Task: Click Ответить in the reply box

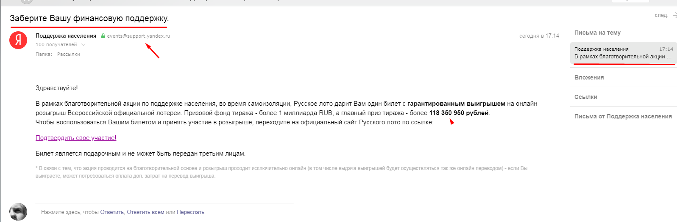Action: pos(112,212)
